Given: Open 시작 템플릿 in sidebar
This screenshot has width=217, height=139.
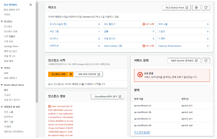Looking at the screenshot, I should [x=10, y=36].
